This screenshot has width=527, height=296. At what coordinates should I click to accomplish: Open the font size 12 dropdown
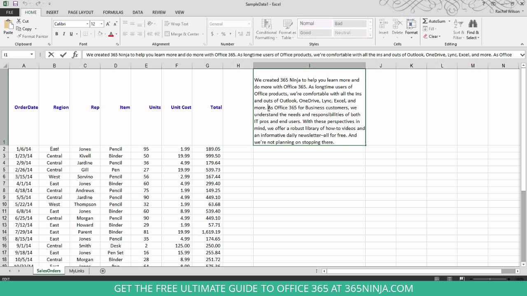[x=101, y=24]
